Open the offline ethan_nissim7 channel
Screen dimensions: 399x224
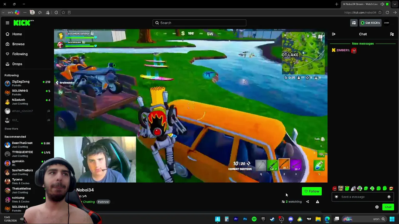(27, 111)
